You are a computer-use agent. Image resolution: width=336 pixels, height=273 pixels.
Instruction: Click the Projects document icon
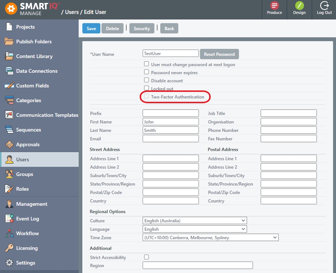coord(9,27)
